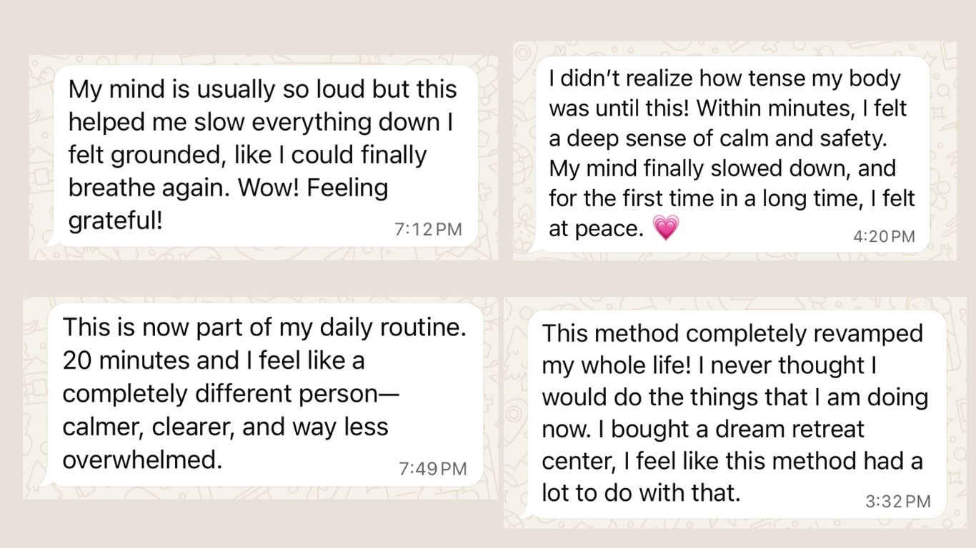Select the message starting "My mind is usually"
Image resolution: width=976 pixels, height=548 pixels.
pyautogui.click(x=266, y=156)
